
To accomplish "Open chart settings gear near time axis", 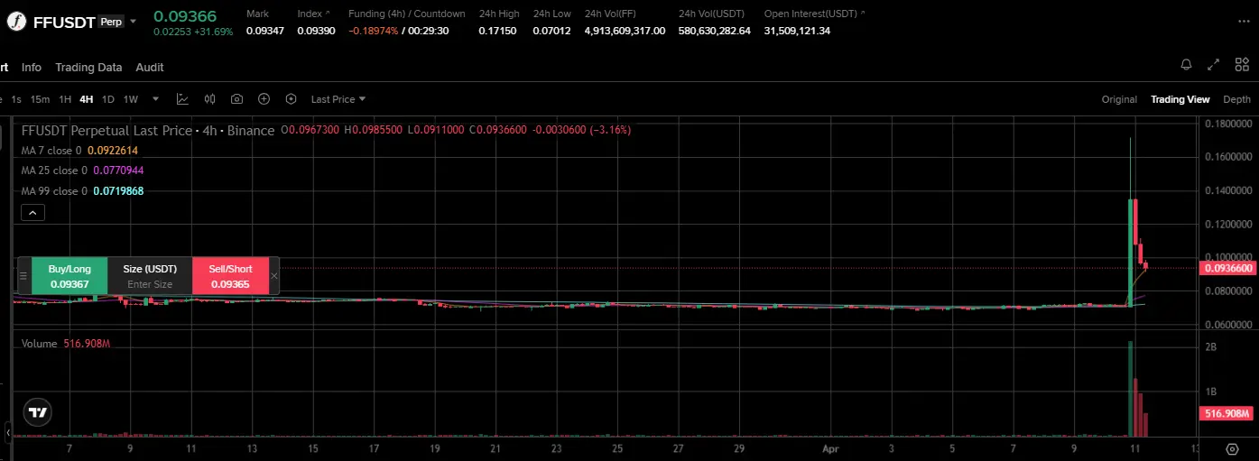I will tap(1232, 448).
